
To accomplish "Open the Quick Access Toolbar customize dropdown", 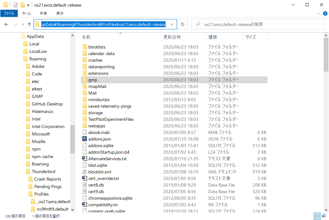I will [x=28, y=5].
